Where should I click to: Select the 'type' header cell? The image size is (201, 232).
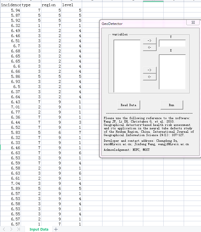[x=31, y=5]
